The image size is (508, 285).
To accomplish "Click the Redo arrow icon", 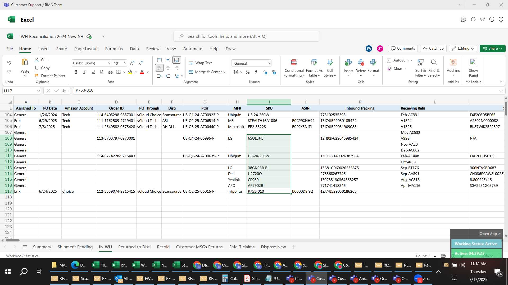I will coord(9,72).
